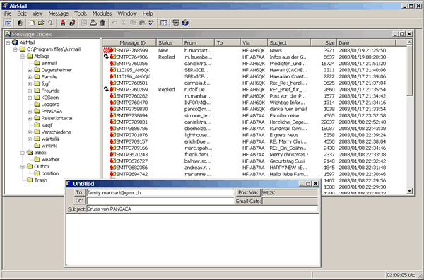Select the weather folder under Inbox
The image size is (424, 280).
tap(50, 160)
